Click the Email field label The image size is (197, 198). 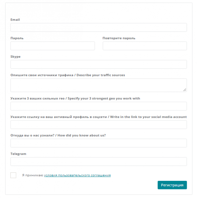tap(15, 19)
